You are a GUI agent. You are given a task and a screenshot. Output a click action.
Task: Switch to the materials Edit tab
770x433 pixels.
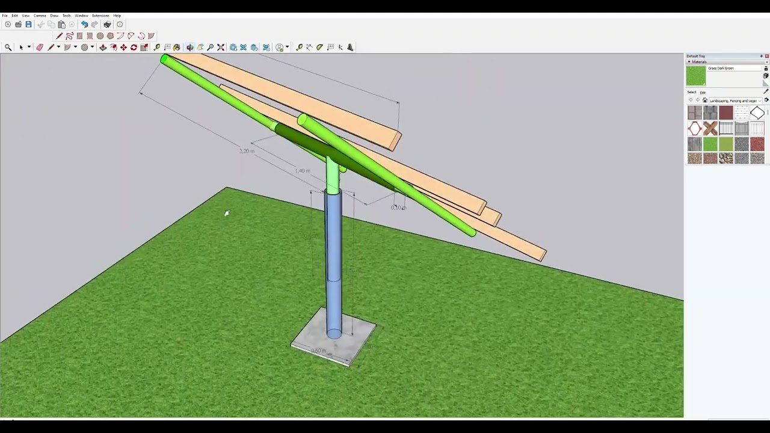point(703,93)
